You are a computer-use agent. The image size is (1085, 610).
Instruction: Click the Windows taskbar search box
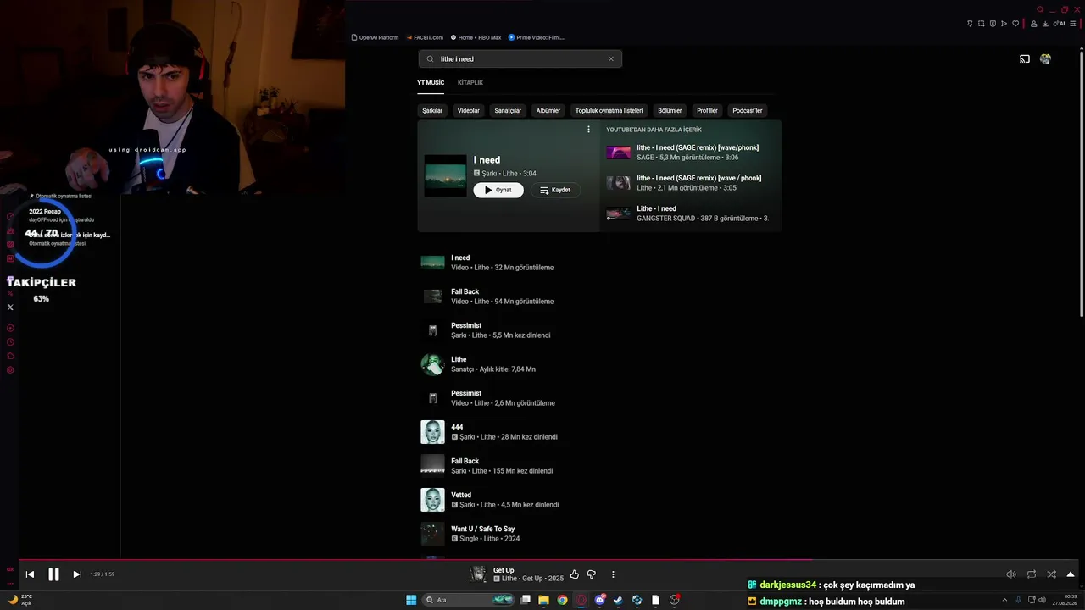[469, 600]
